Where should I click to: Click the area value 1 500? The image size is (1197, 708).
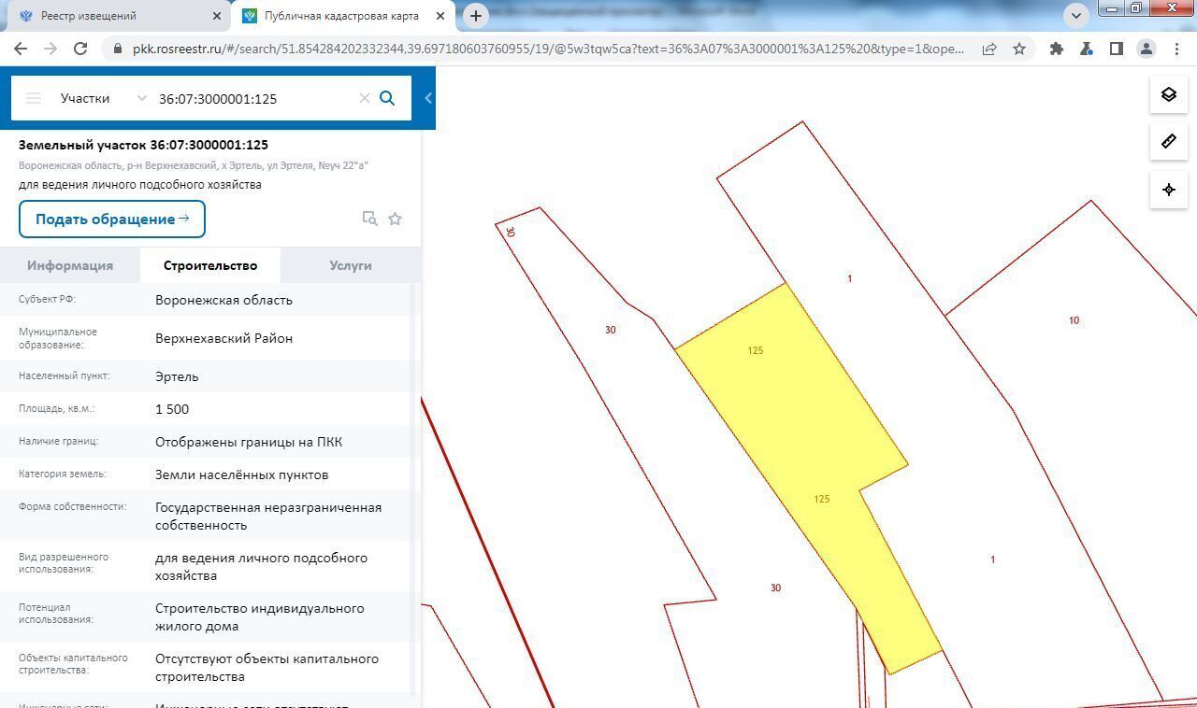point(172,409)
